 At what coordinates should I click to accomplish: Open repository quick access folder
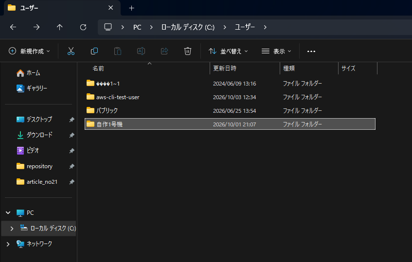point(39,166)
